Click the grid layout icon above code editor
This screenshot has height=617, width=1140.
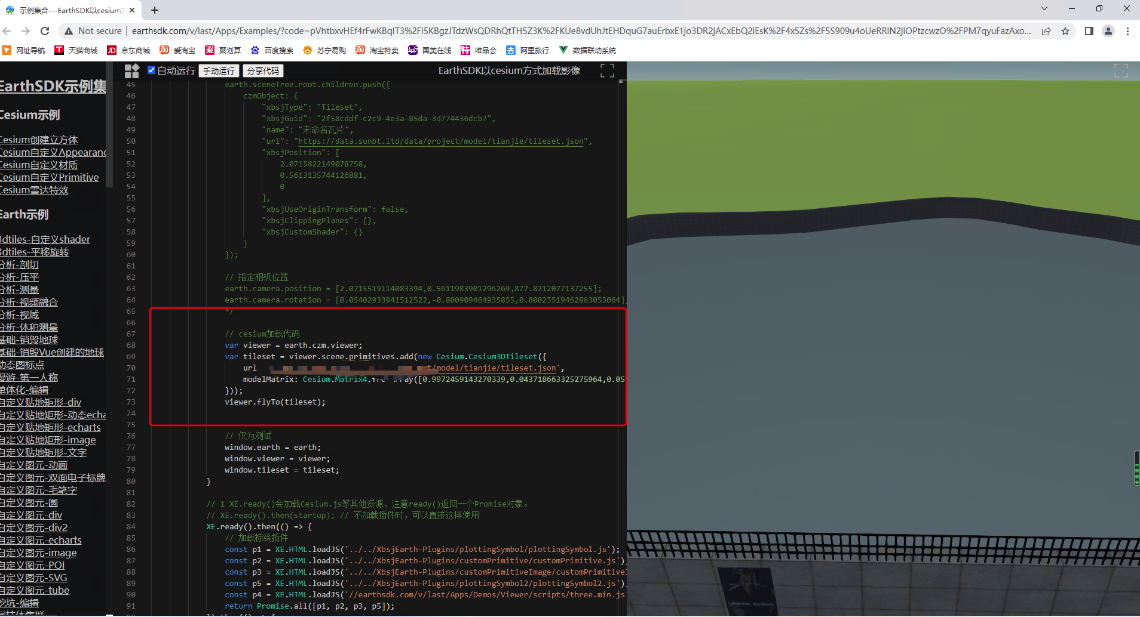(131, 71)
